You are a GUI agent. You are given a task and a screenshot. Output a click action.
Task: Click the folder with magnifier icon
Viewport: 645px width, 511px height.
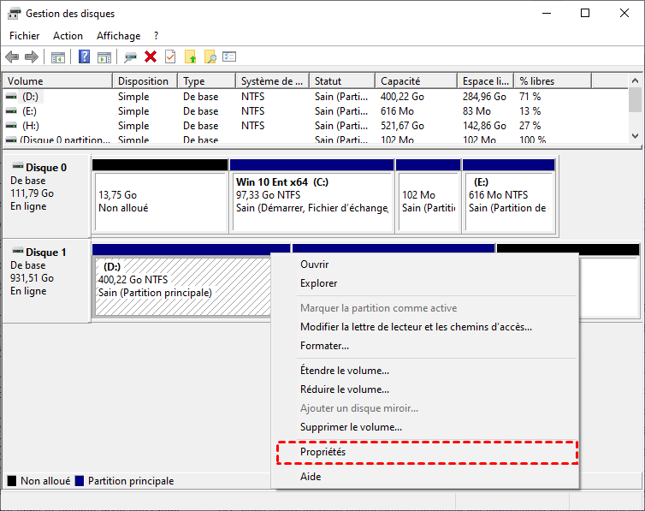(x=210, y=57)
